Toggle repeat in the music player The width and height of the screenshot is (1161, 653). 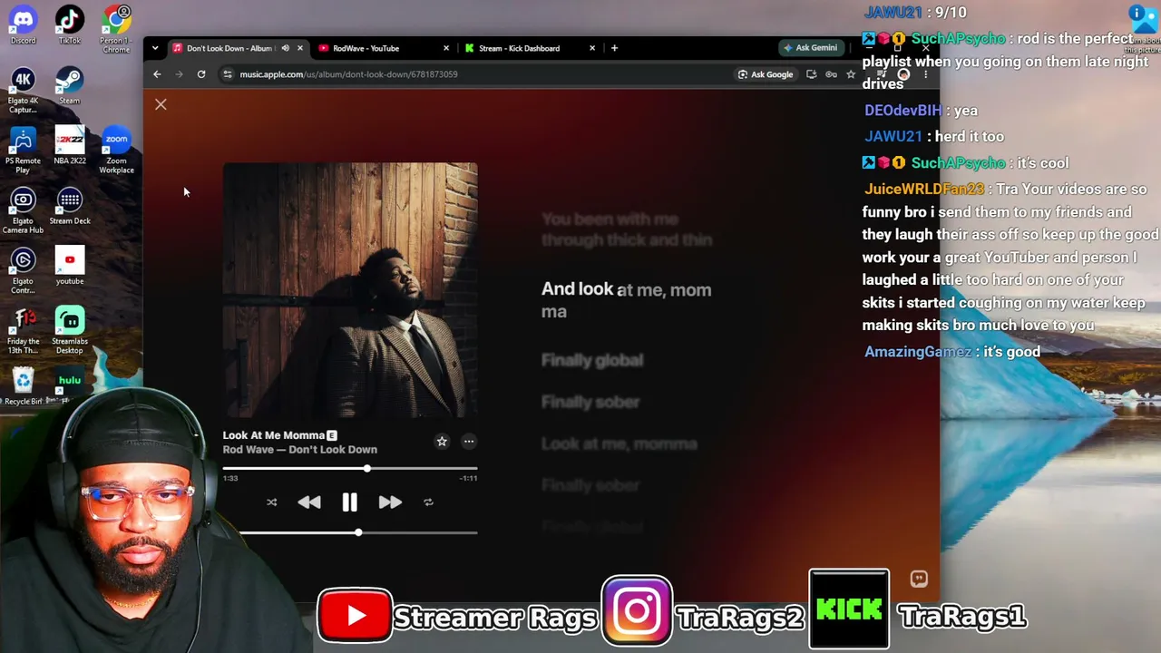(x=428, y=502)
